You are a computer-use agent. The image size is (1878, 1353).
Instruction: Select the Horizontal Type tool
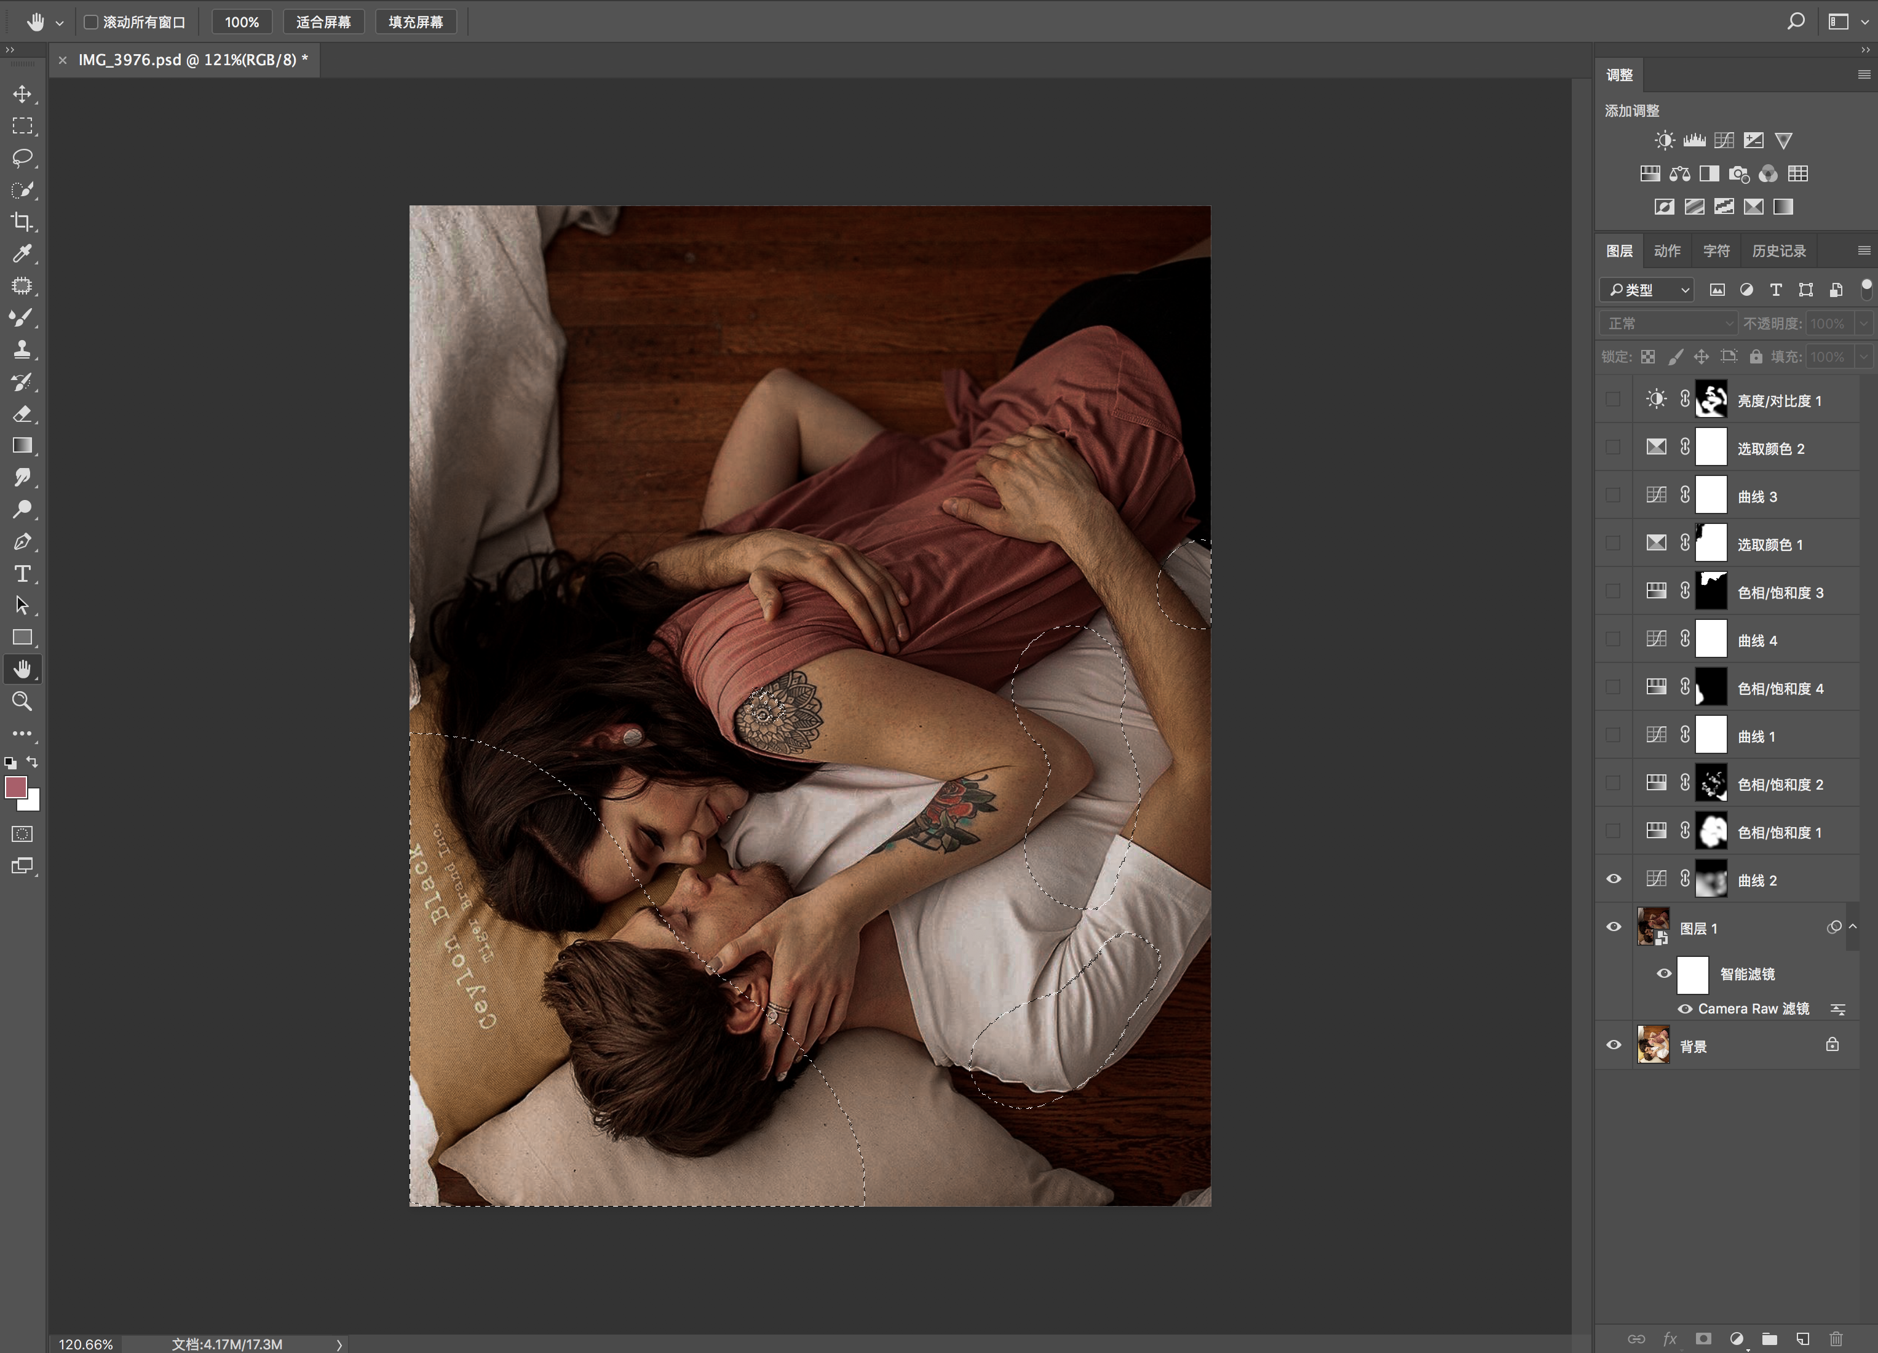click(x=22, y=574)
